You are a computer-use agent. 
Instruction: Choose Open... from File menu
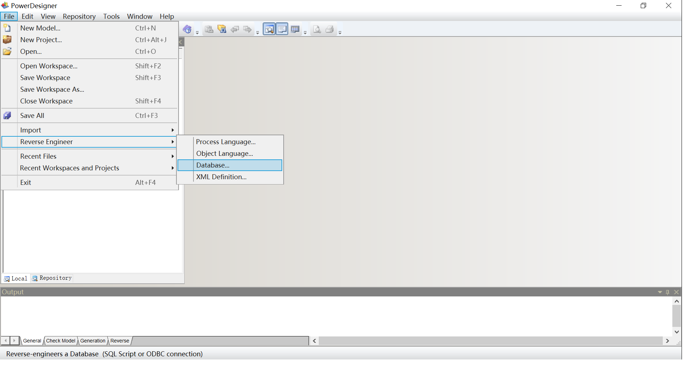[89, 51]
